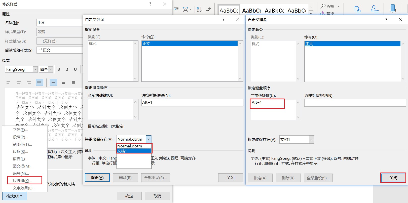Open dropdown arrow next to 查找
Image resolution: width=408 pixels, height=203 pixels.
(x=338, y=6)
